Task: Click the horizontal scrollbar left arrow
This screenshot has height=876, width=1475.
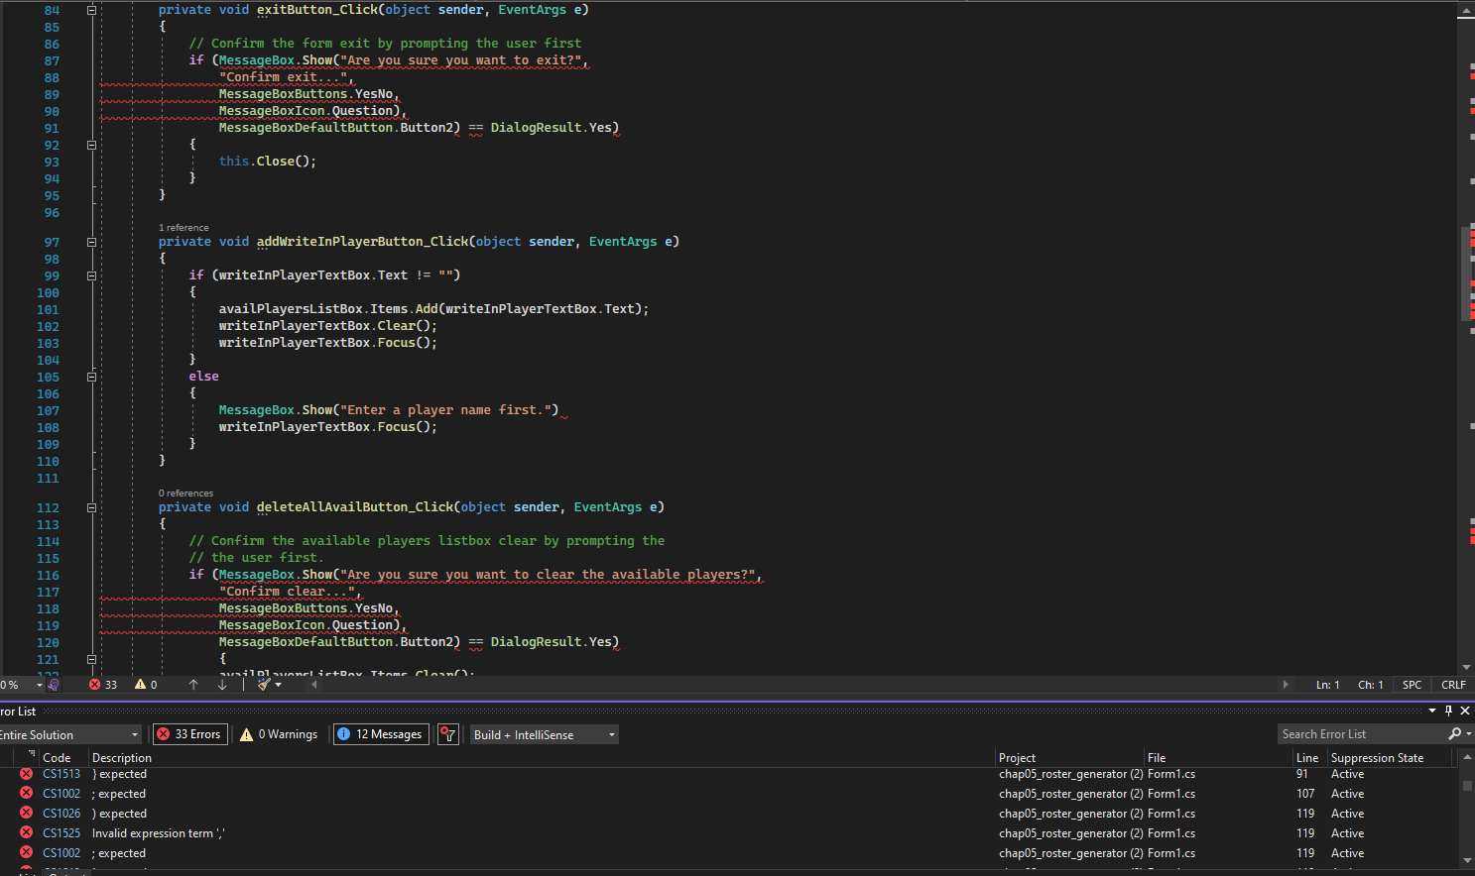Action: pos(314,684)
